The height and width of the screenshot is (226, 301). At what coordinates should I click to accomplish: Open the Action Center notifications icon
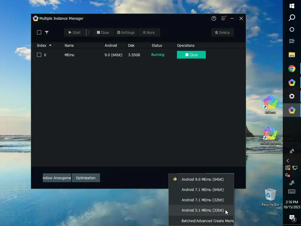click(292, 218)
